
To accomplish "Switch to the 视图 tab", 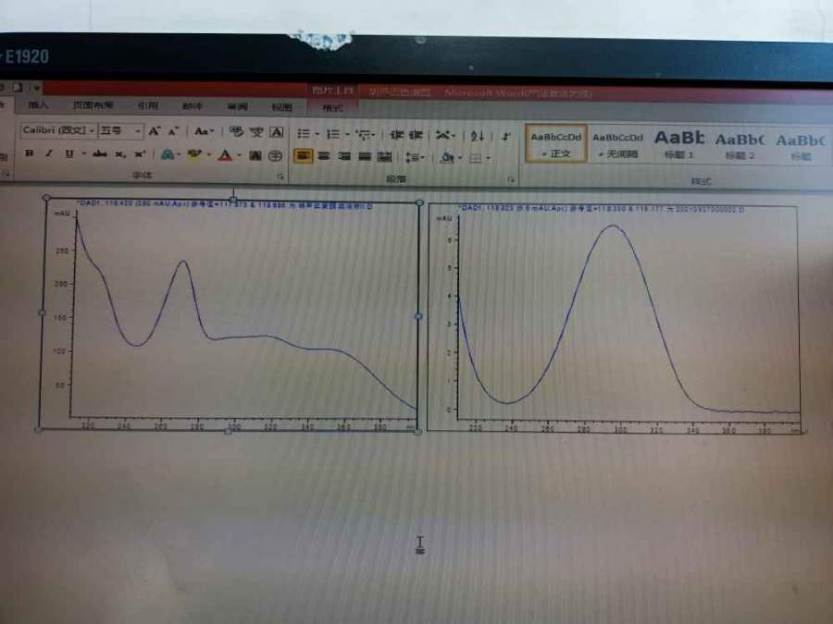I will (282, 108).
